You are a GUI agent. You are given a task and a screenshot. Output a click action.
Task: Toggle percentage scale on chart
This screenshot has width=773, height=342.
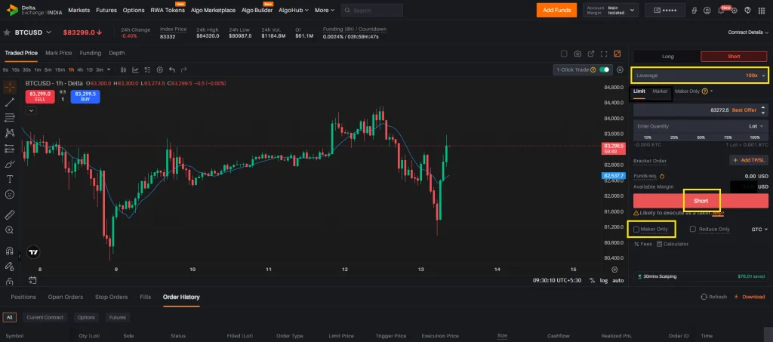pyautogui.click(x=592, y=280)
